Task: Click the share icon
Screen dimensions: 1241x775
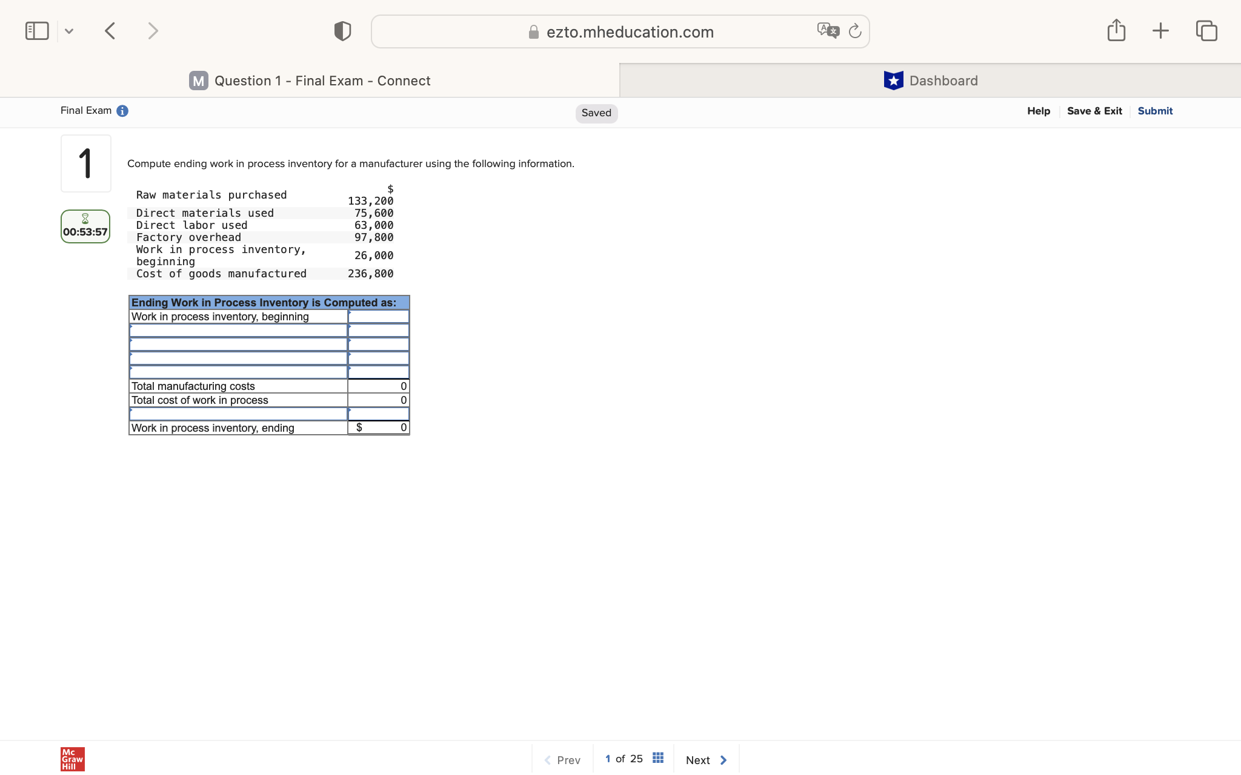Action: pos(1116,30)
